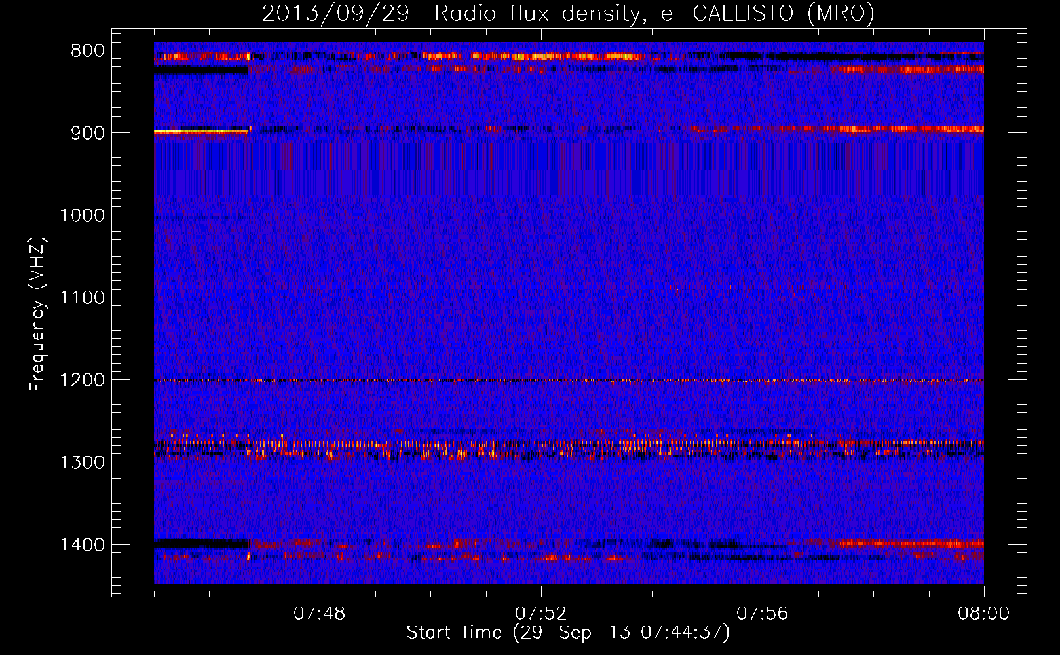Click the 1000 frequency tick label
The width and height of the screenshot is (1060, 655).
[x=82, y=215]
